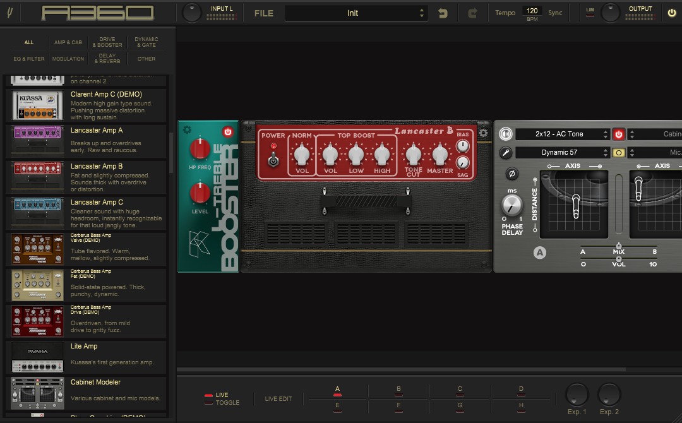Click the TONE CUT knob
The width and height of the screenshot is (682, 423).
click(413, 154)
